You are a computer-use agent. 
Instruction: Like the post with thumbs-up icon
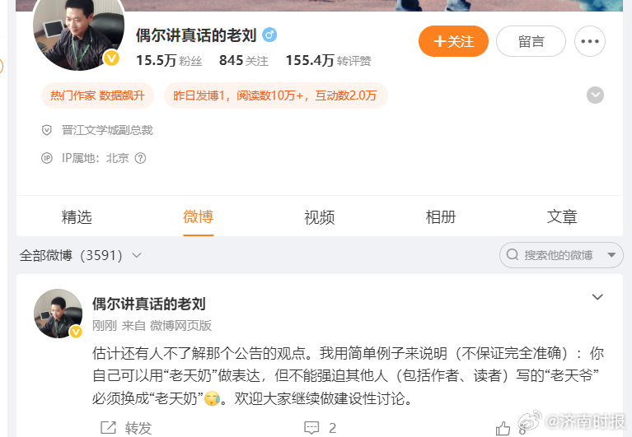coord(503,428)
